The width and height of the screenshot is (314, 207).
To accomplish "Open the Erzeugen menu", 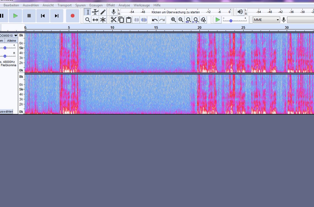I will pyautogui.click(x=96, y=5).
